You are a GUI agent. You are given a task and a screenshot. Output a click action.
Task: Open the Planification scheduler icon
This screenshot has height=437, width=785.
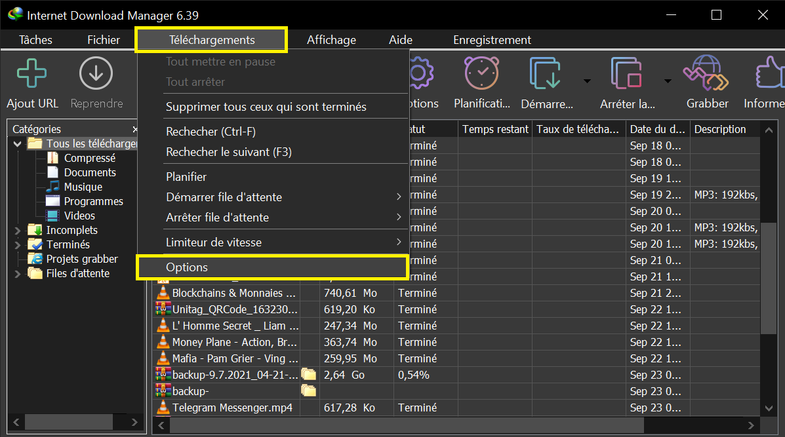pos(481,72)
